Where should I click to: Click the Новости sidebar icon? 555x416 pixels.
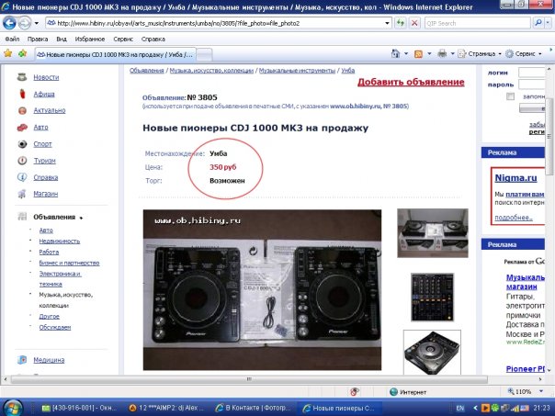click(21, 77)
